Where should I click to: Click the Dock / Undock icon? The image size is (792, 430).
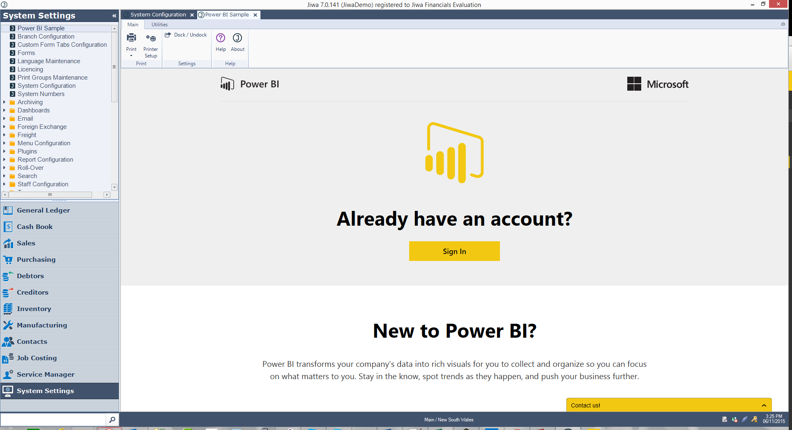tap(168, 35)
